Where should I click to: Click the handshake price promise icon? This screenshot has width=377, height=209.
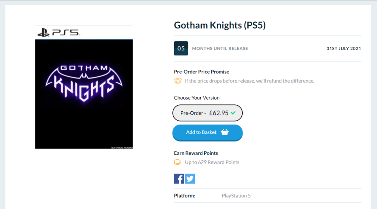click(x=178, y=81)
